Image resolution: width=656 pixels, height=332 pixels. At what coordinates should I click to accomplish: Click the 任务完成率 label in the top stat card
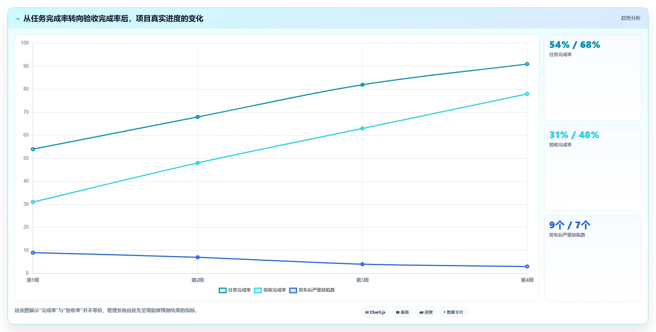coord(560,55)
